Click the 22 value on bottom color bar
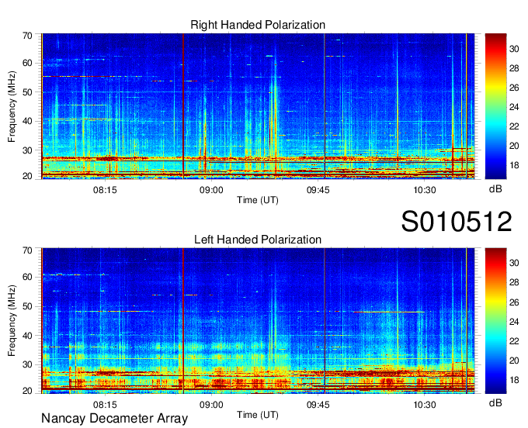Screen dimensions: 528x428 tap(514, 341)
